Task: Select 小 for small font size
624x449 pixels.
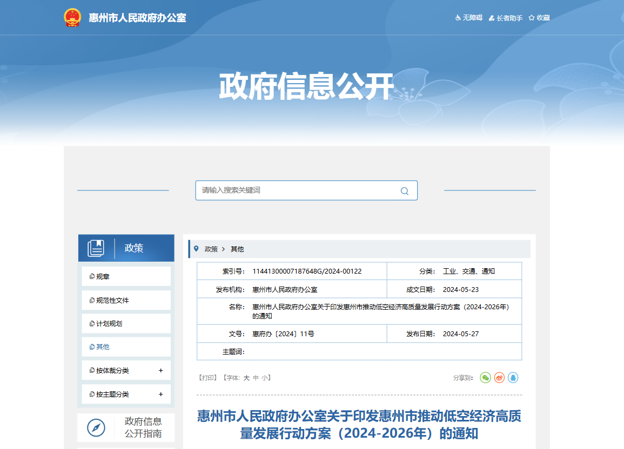Action: pyautogui.click(x=265, y=378)
